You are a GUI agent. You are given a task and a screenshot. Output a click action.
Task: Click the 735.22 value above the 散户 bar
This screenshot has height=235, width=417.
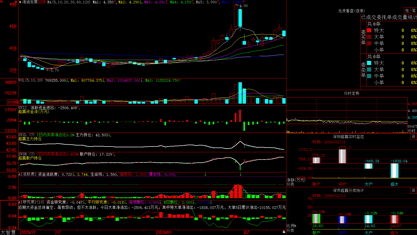click(319, 155)
